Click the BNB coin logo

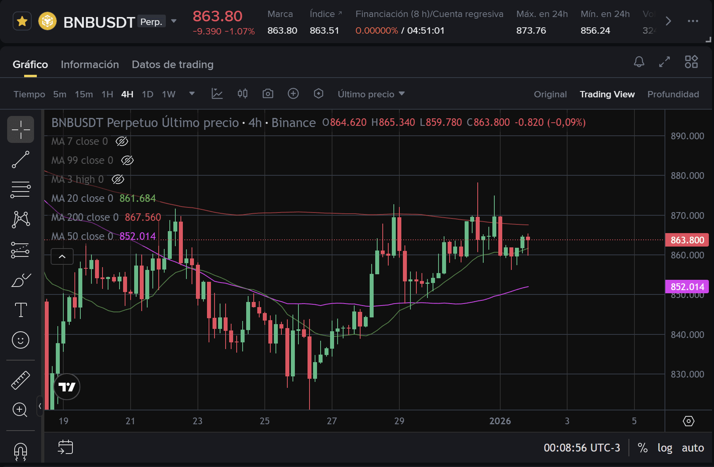click(47, 21)
